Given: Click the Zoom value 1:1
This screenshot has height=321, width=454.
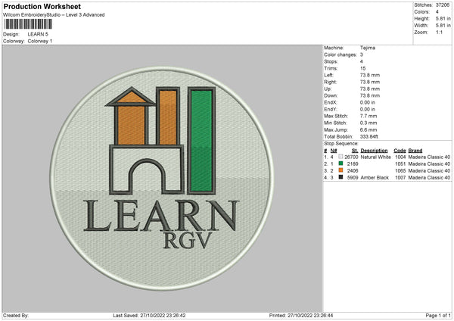Looking at the screenshot, I should [439, 32].
